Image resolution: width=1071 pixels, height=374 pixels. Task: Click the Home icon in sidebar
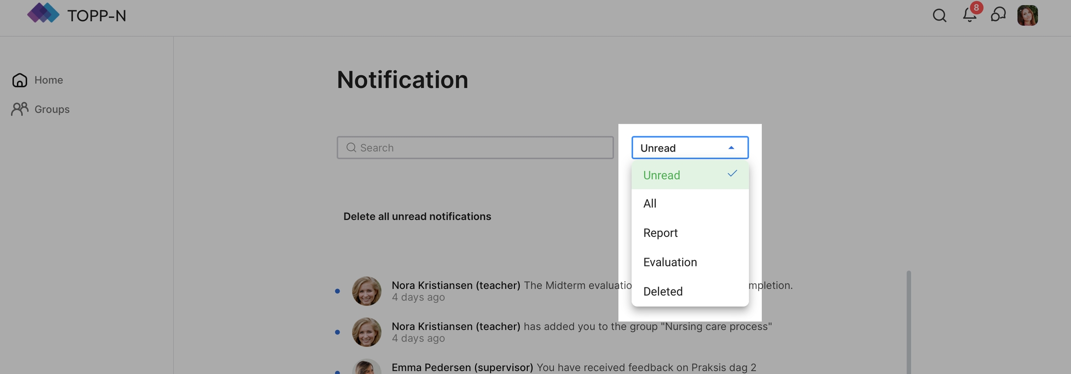pyautogui.click(x=20, y=80)
